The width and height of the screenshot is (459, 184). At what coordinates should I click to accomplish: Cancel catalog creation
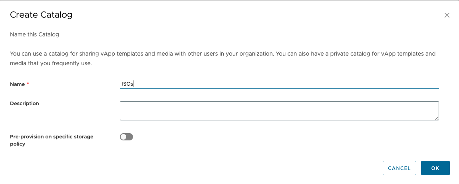[x=399, y=168]
